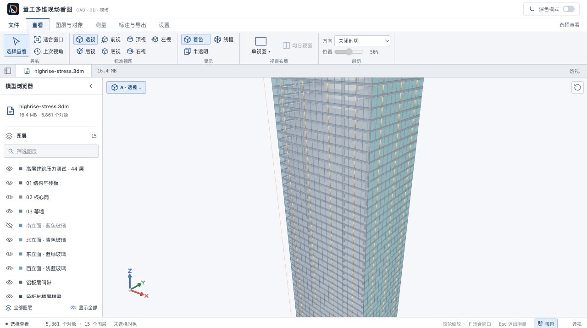Viewport: 587px width, 328px height.
Task: Click 适合窗口 fit-to-window tool
Action: [x=49, y=39]
